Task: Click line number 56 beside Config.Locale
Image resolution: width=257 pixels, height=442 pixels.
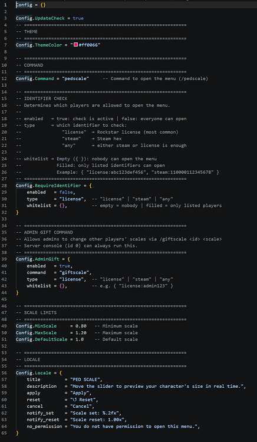Action: (x=5, y=373)
